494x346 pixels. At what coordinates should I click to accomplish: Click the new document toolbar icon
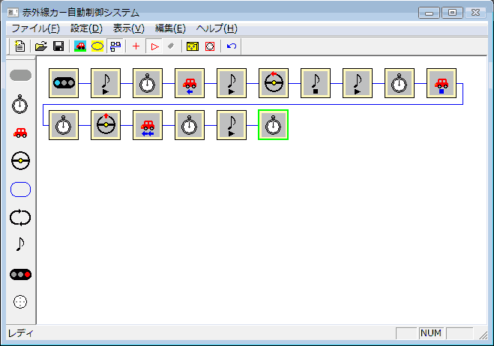coord(19,46)
